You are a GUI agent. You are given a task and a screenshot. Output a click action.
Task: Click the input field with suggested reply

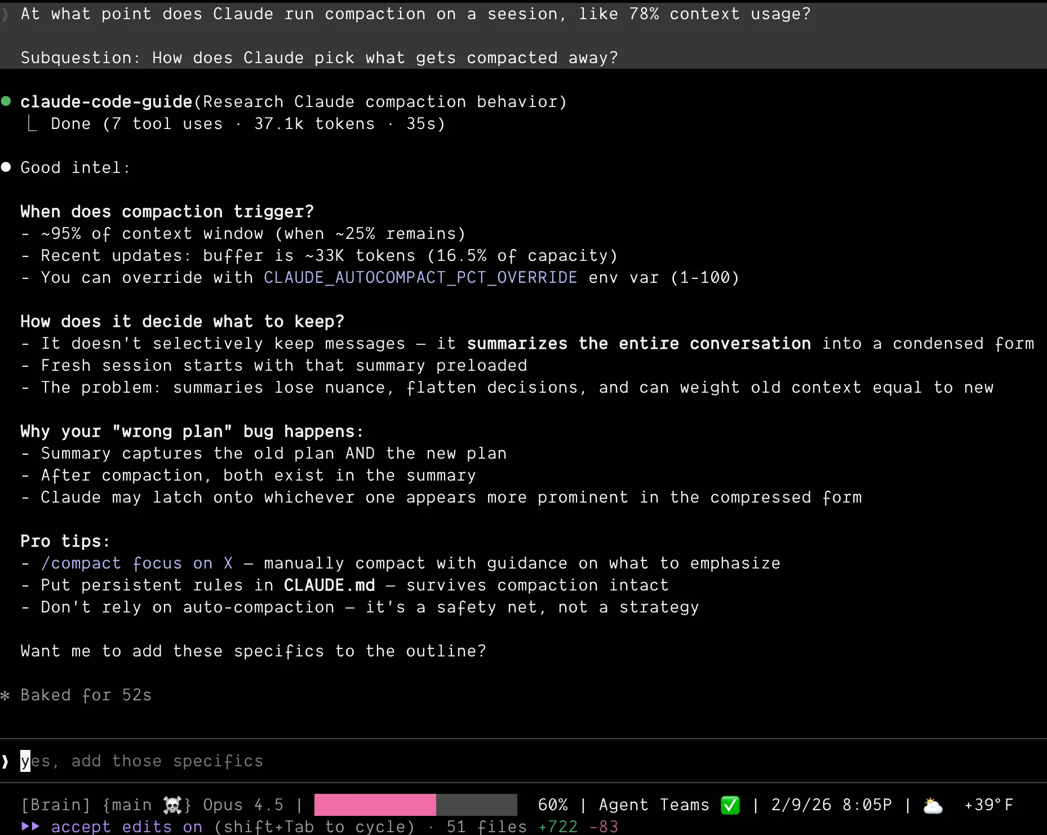point(141,761)
